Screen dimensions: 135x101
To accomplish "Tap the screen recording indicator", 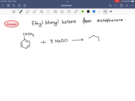I will pos(117,1).
